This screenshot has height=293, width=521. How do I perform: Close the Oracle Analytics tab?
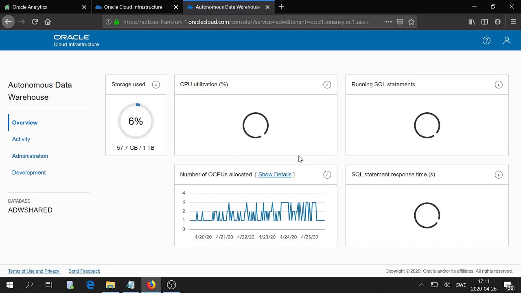coord(84,7)
